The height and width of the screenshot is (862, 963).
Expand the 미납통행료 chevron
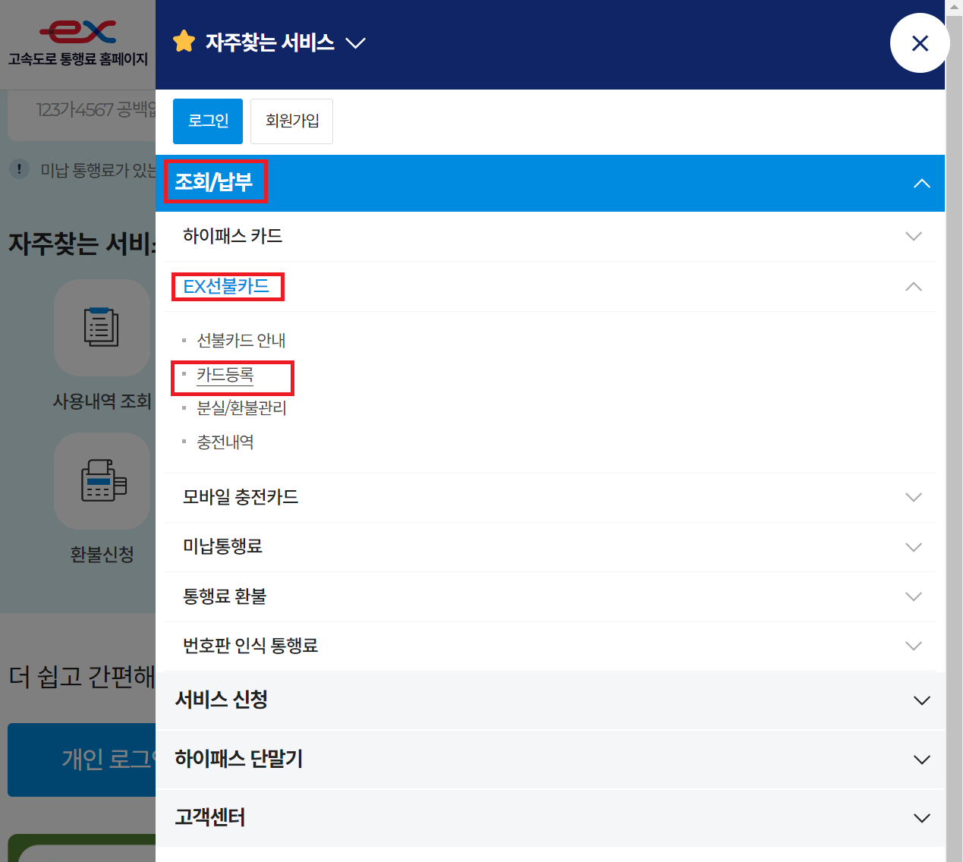pos(914,547)
